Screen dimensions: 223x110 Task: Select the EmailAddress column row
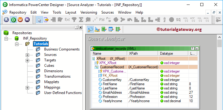[x=145, y=92]
